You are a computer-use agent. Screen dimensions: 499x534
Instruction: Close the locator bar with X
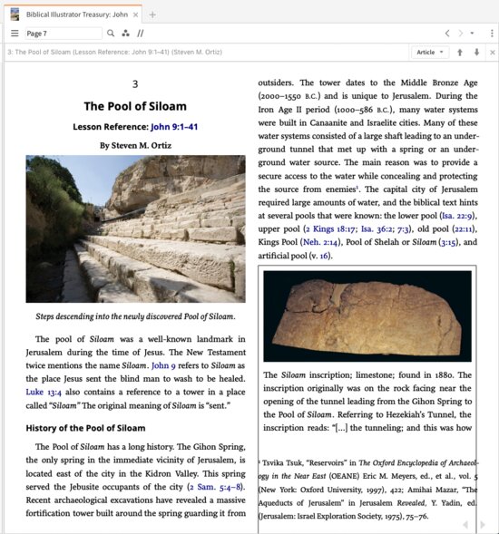pyautogui.click(x=492, y=53)
